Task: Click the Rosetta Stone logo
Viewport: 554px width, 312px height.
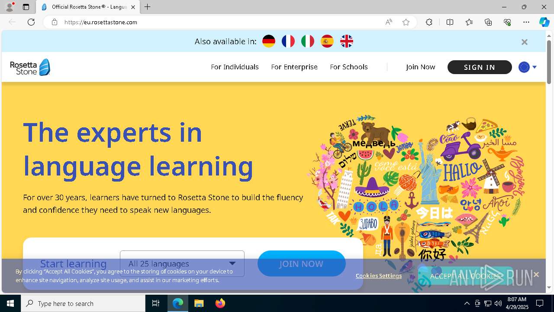Action: tap(30, 67)
